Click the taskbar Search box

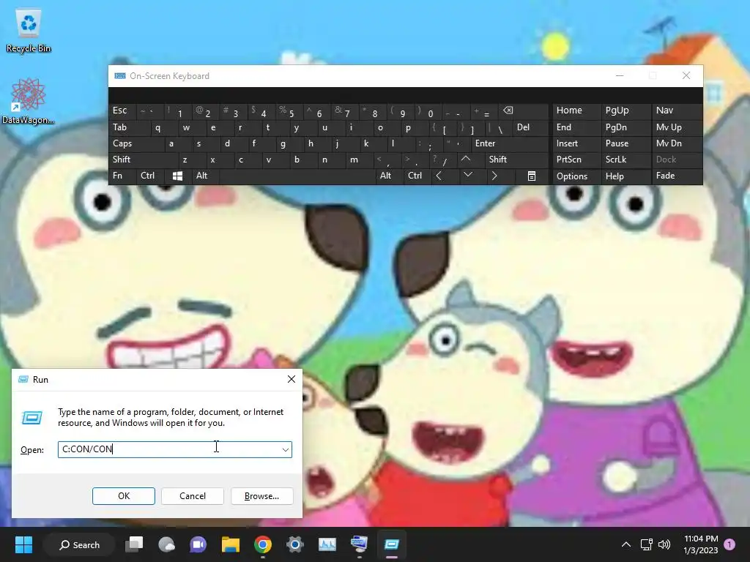[79, 544]
